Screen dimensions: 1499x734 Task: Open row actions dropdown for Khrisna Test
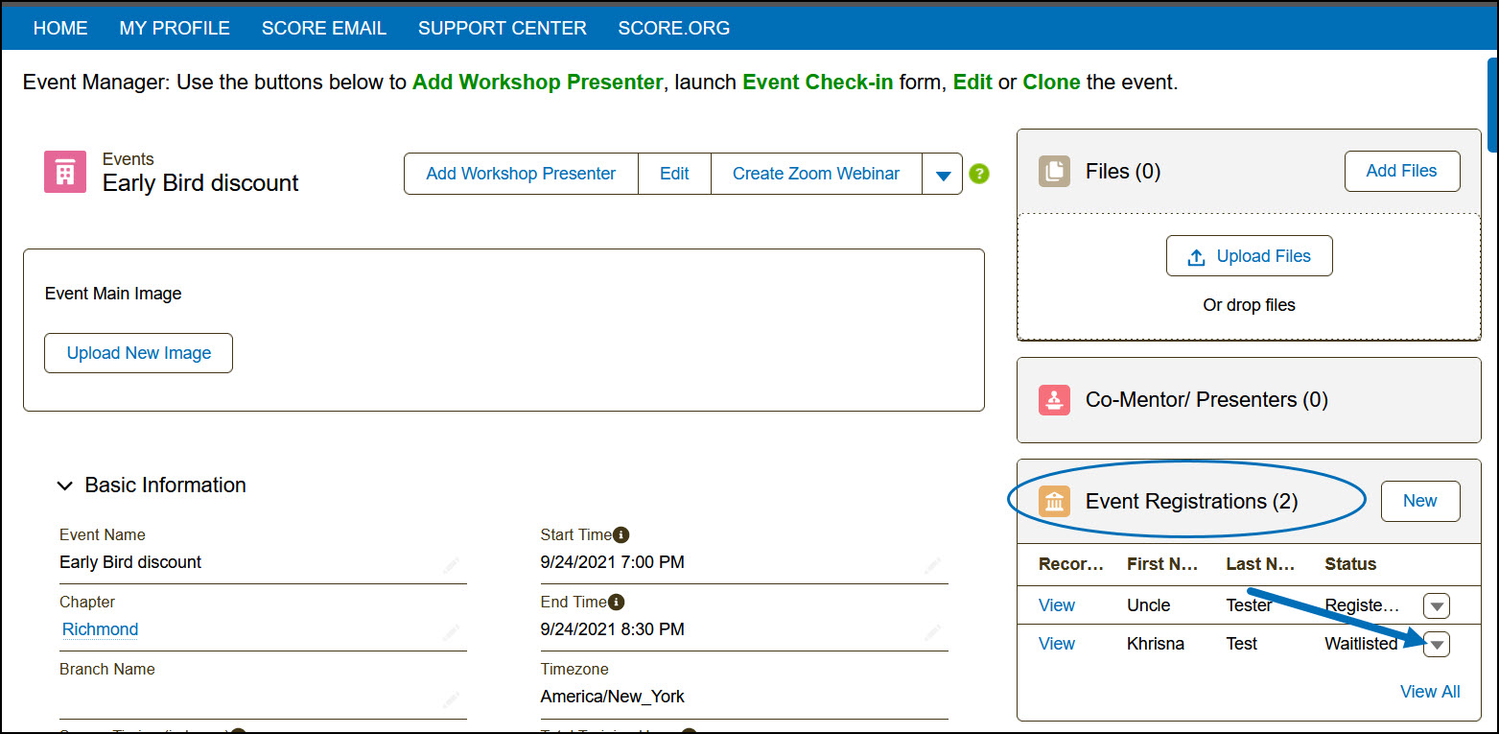point(1436,645)
